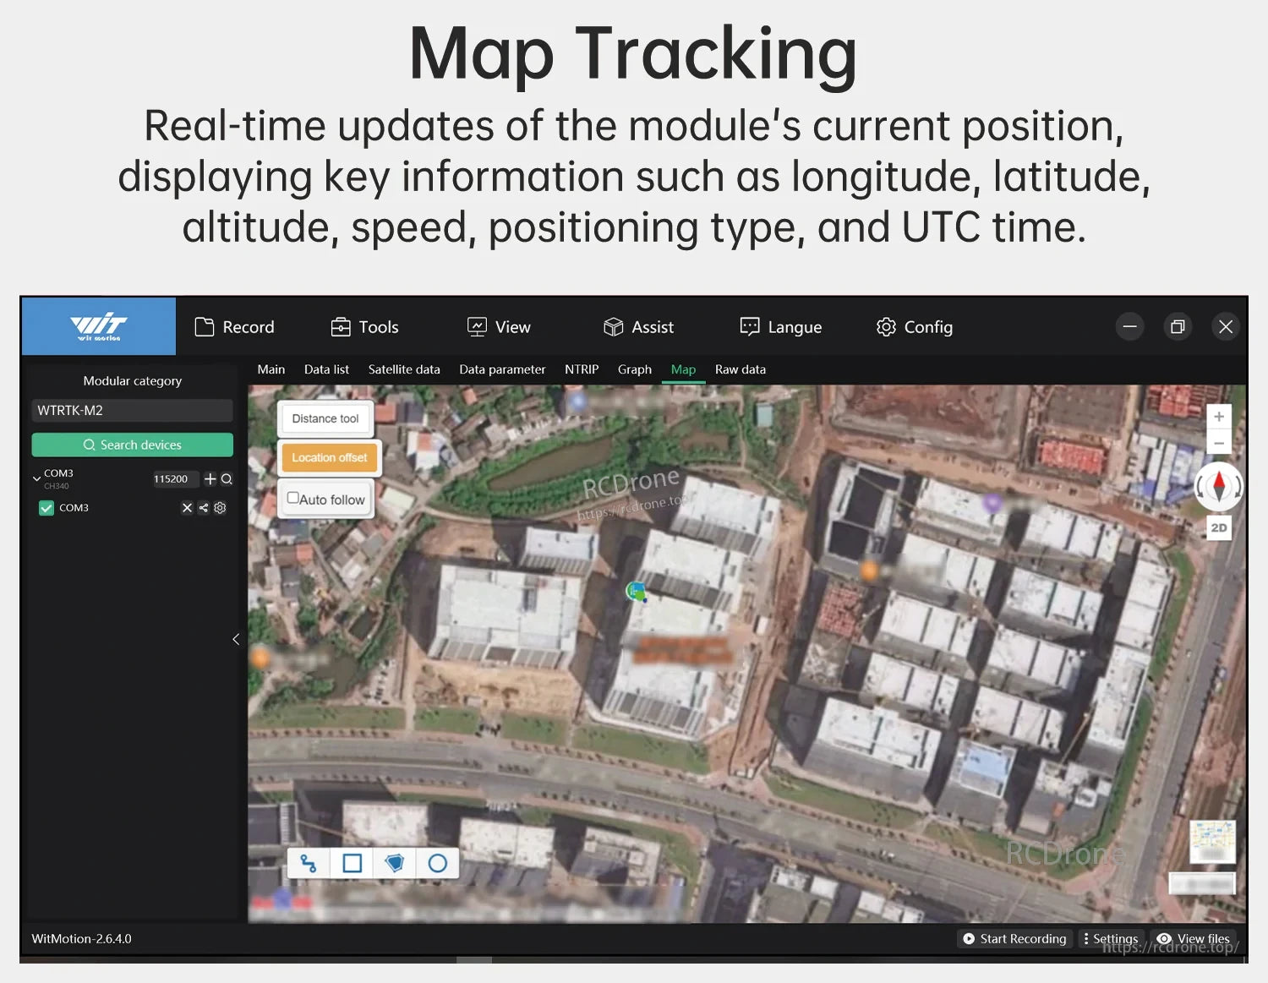Open the Assist menu
This screenshot has height=983, width=1268.
(638, 327)
